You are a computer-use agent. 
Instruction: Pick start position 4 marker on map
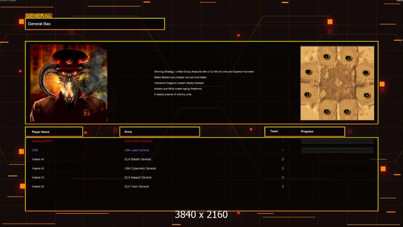326,112
